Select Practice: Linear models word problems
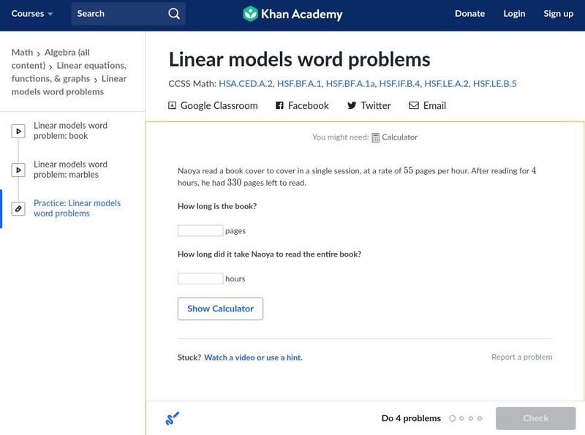Image resolution: width=585 pixels, height=435 pixels. [77, 208]
